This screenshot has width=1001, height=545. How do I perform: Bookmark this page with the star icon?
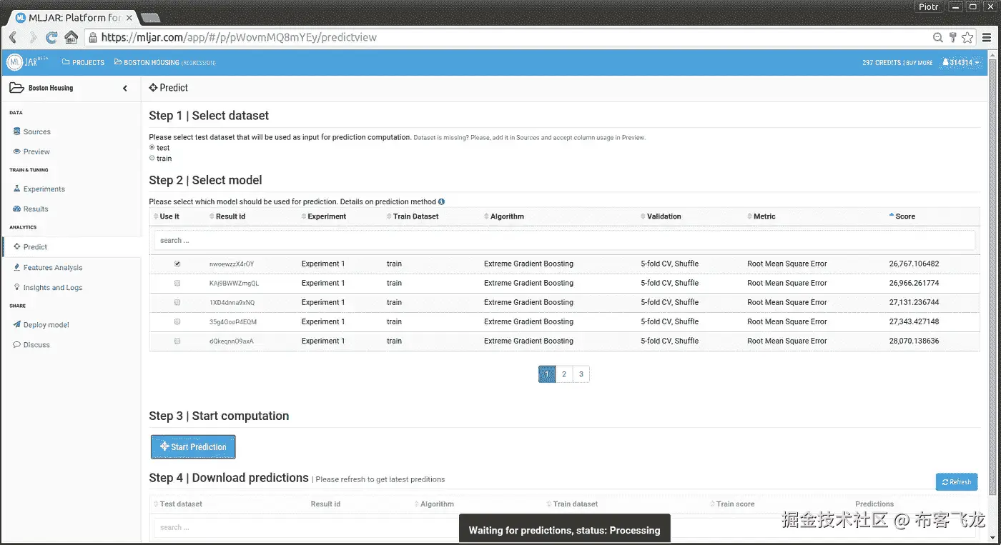(967, 38)
